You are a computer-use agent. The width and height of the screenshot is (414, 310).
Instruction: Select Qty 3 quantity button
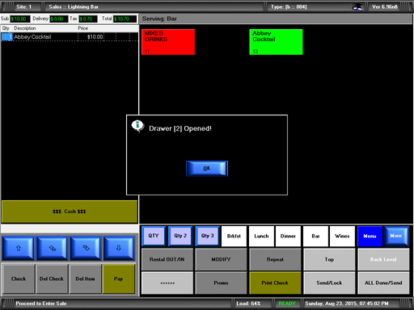(x=207, y=236)
